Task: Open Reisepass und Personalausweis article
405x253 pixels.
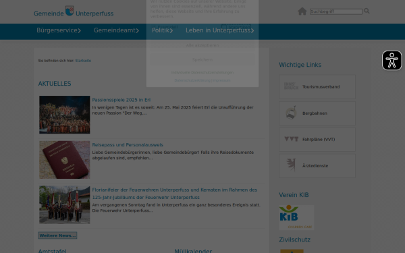Action: point(128,145)
